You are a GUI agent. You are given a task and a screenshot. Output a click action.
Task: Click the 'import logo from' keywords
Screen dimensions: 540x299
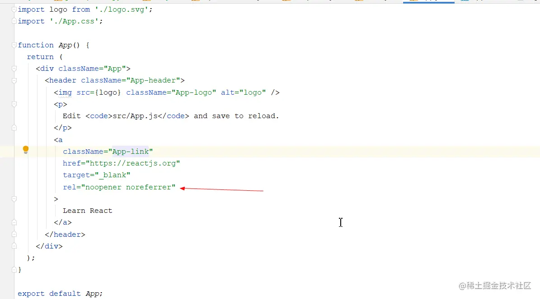tap(54, 9)
